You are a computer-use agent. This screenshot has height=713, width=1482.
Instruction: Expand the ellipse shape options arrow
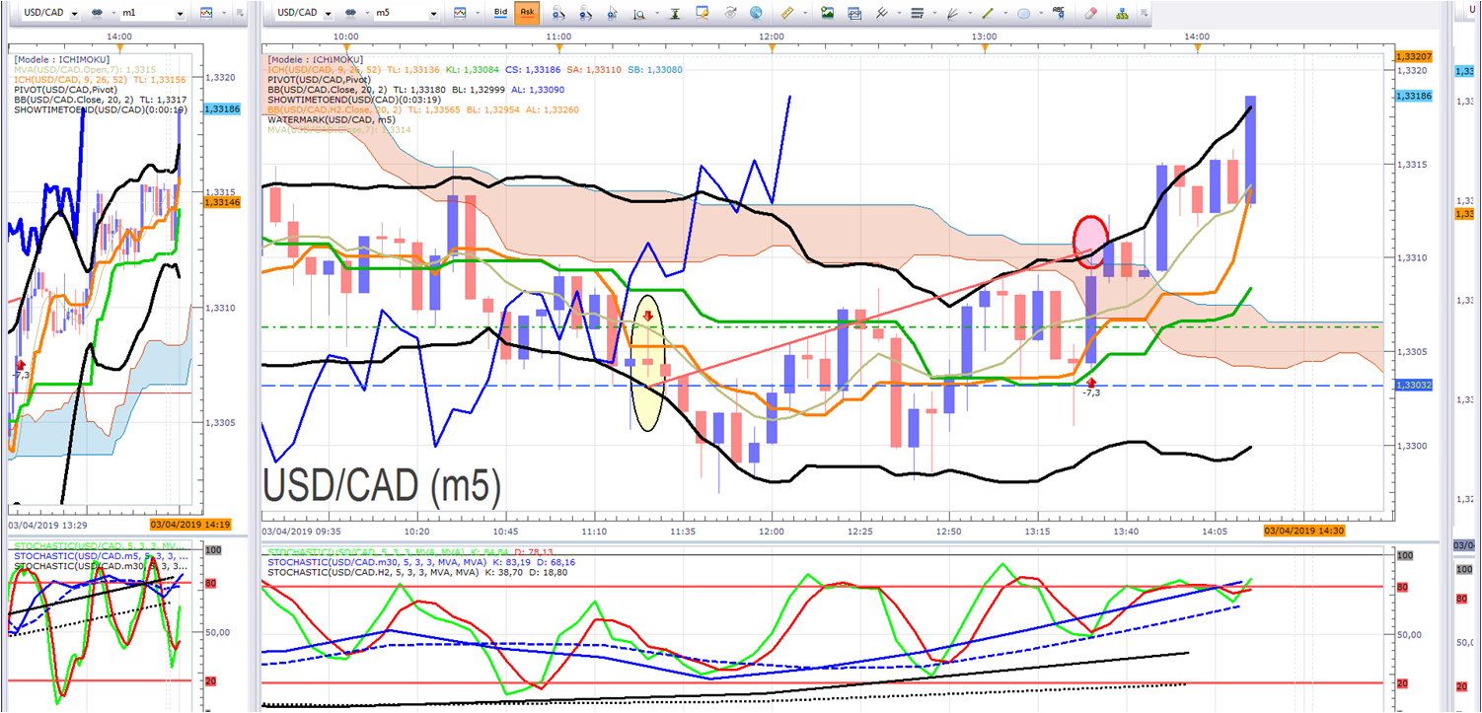[1040, 14]
